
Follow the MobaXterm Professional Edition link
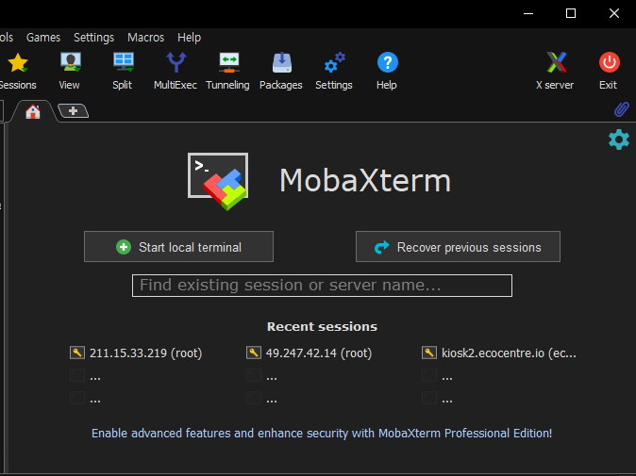[322, 433]
